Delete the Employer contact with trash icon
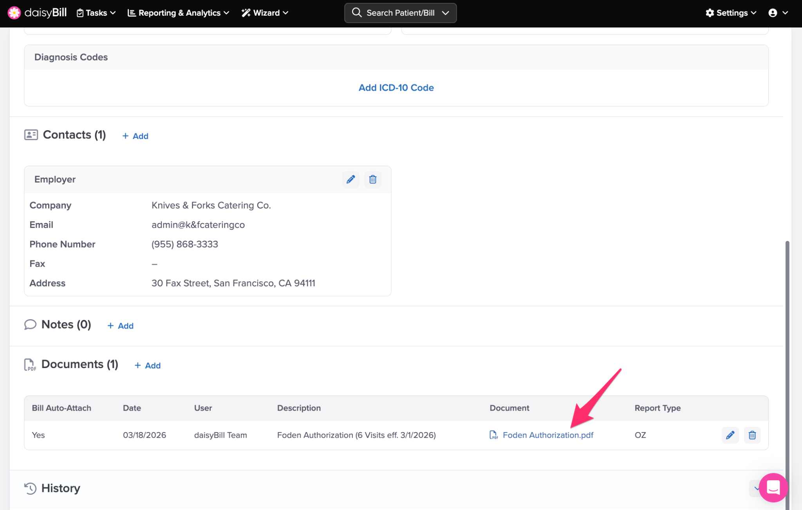Viewport: 802px width, 510px height. coord(372,180)
